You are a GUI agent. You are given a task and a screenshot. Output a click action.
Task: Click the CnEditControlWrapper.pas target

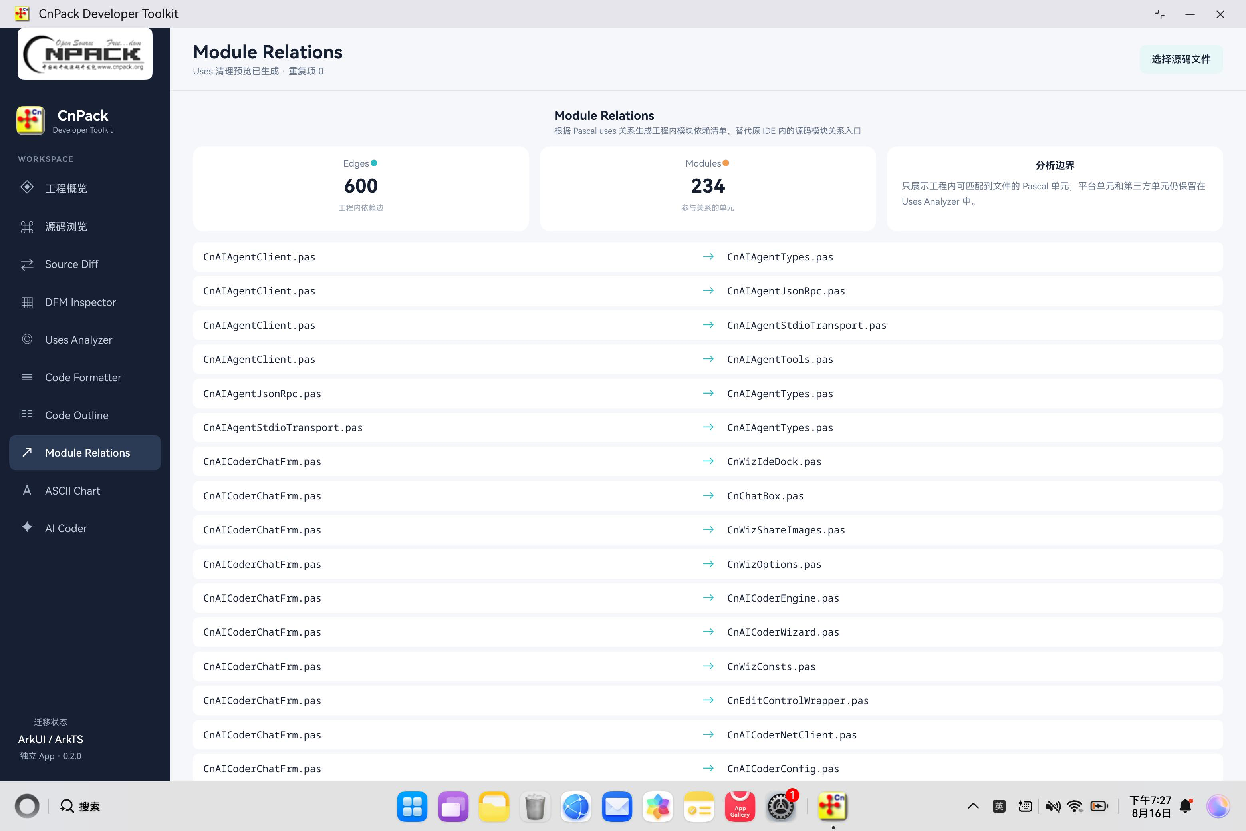(x=798, y=701)
